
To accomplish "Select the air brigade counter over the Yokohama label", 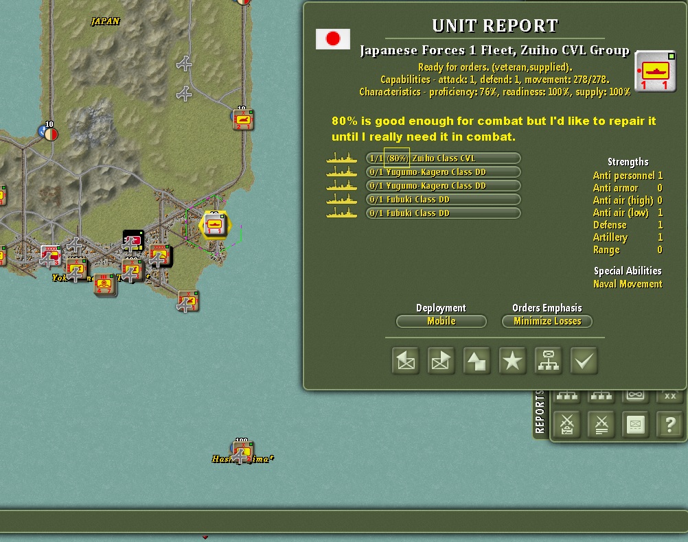I will (76, 270).
